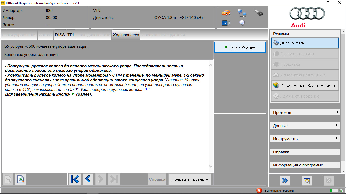Click the double chevron forward button
Viewport: 346px width, 194px height.
coord(285,180)
